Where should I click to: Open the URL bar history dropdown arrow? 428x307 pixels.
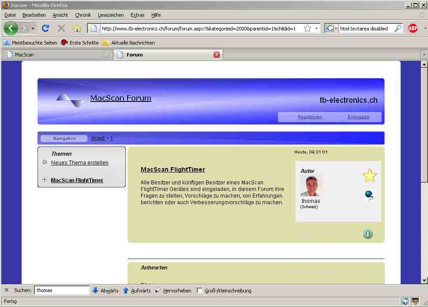pos(317,28)
